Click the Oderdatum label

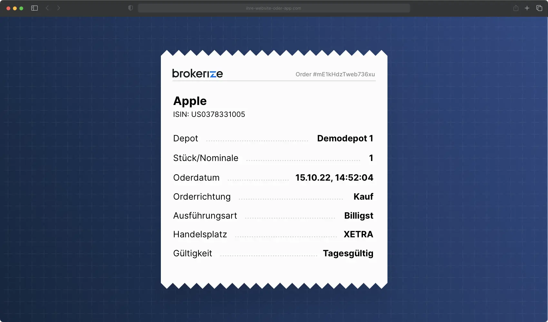coord(196,178)
